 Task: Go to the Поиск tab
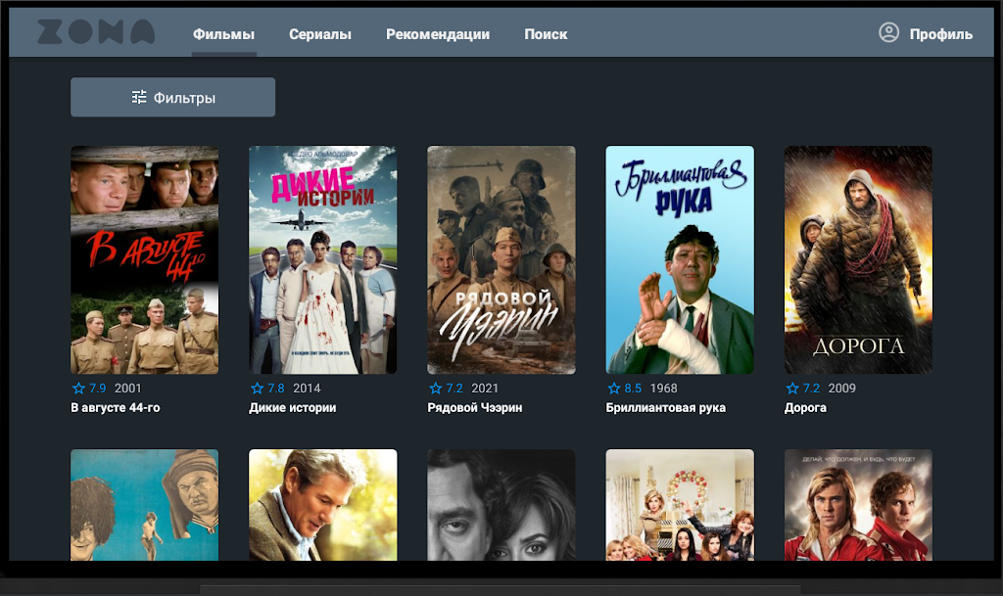(546, 34)
